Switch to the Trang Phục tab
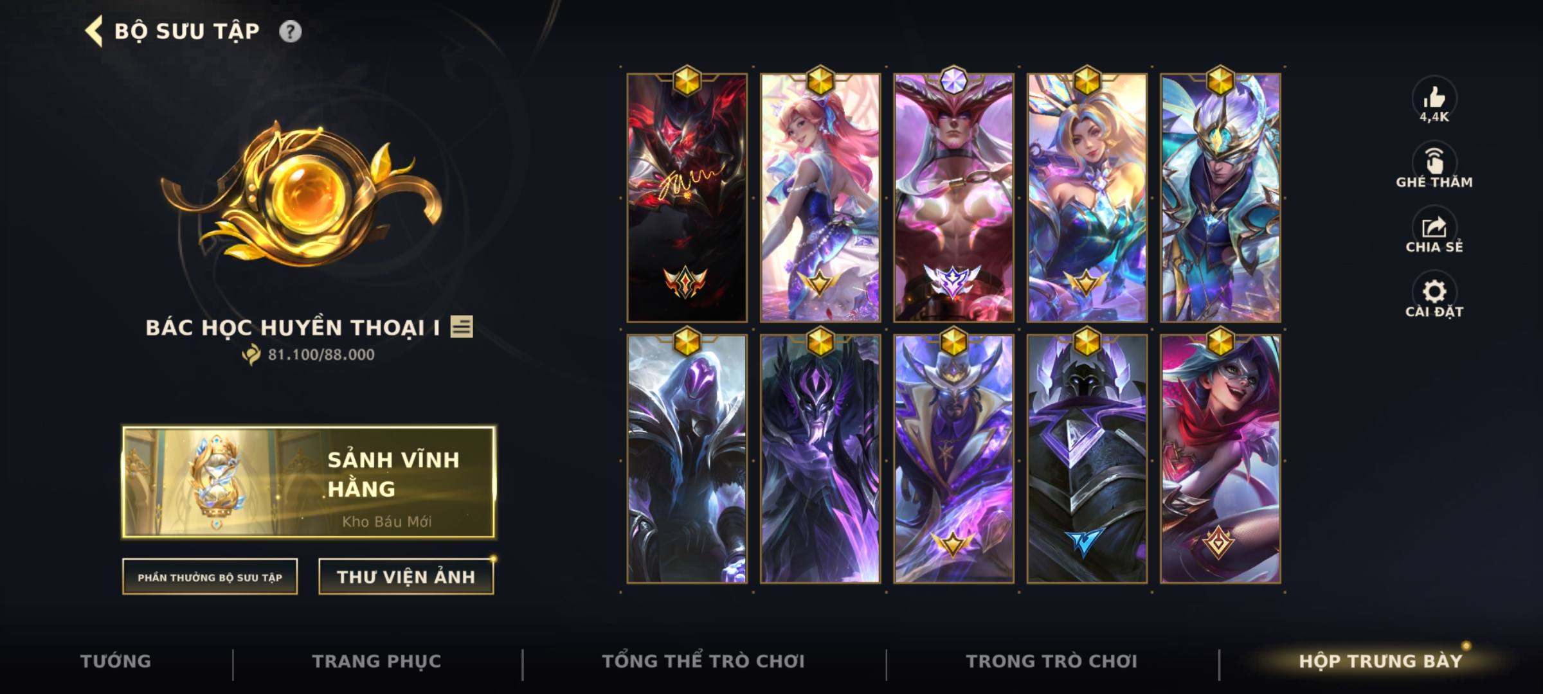Image resolution: width=1543 pixels, height=694 pixels. pyautogui.click(x=377, y=661)
